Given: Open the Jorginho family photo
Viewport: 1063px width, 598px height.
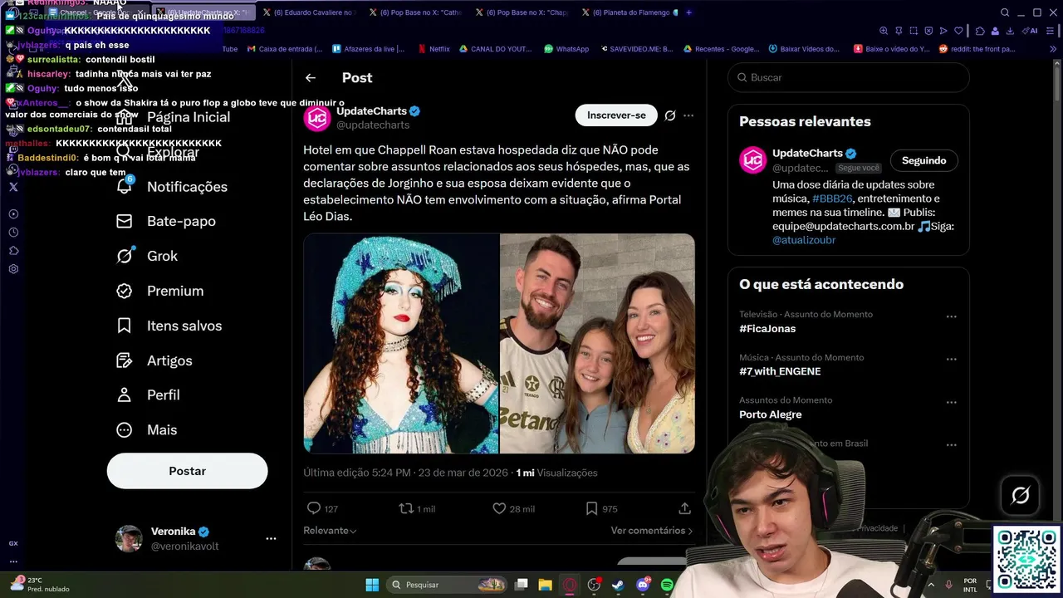Looking at the screenshot, I should pyautogui.click(x=597, y=343).
